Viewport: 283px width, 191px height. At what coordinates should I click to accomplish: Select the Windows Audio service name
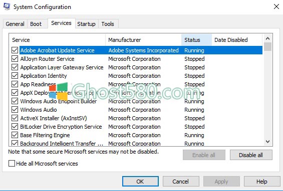pyautogui.click(x=39, y=110)
